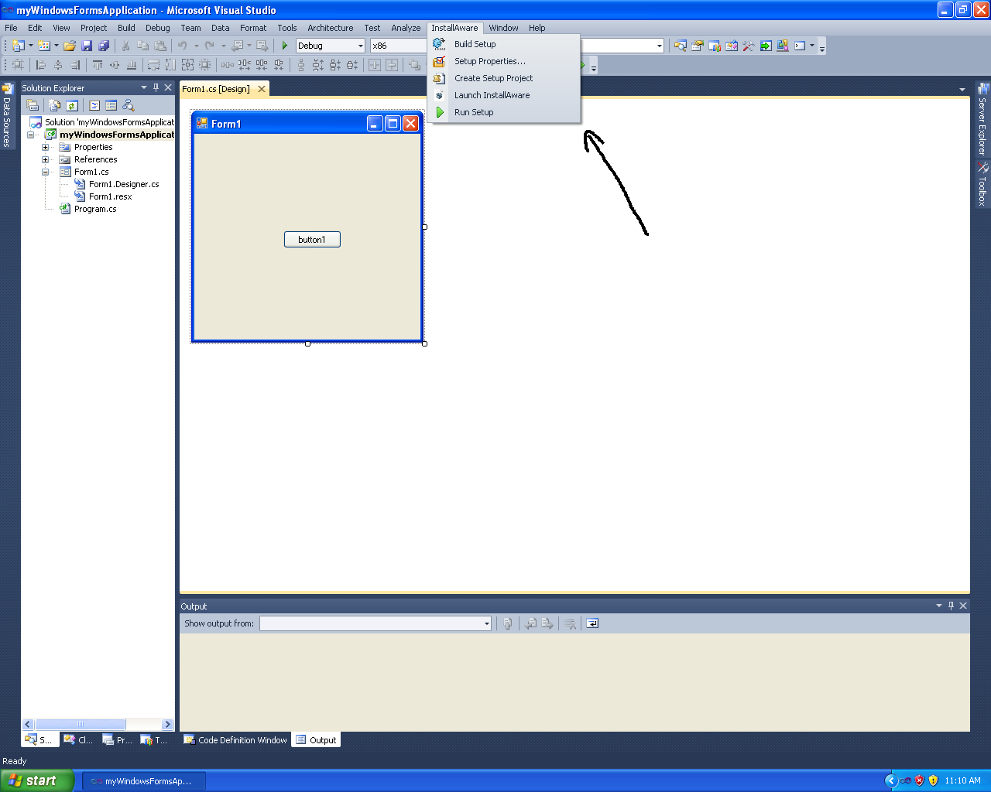Viewport: 991px width, 792px height.
Task: Expand the References tree node
Action: [45, 159]
